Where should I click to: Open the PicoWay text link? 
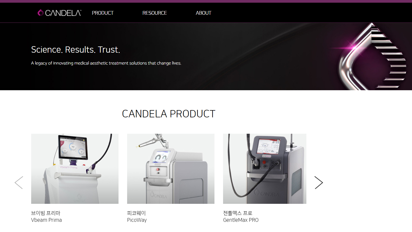tap(137, 220)
